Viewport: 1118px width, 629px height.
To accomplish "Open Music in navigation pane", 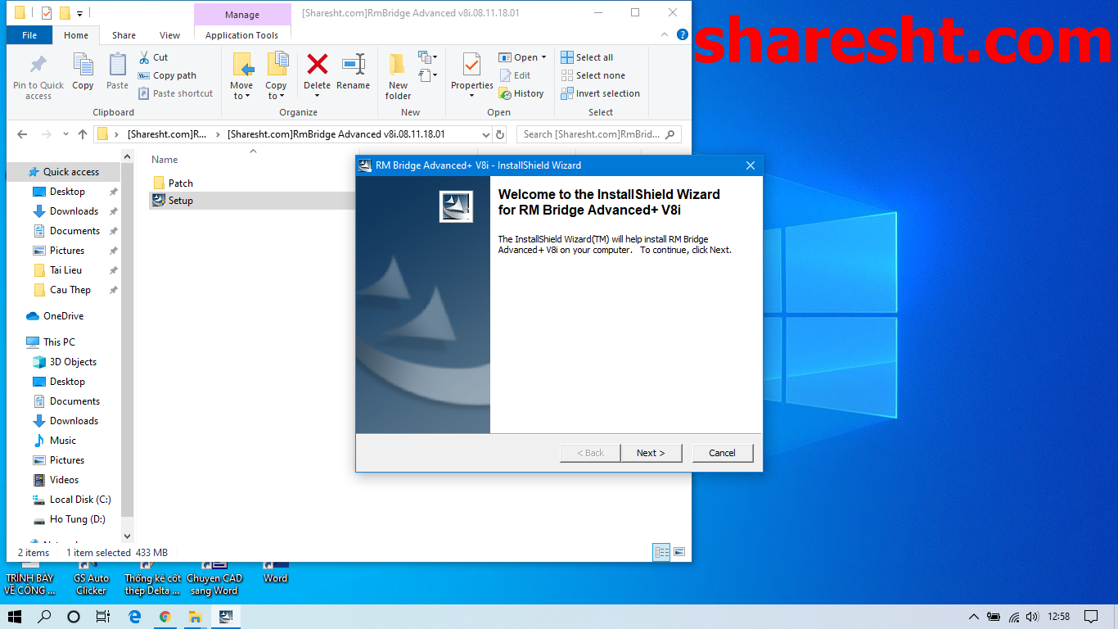I will pyautogui.click(x=63, y=441).
